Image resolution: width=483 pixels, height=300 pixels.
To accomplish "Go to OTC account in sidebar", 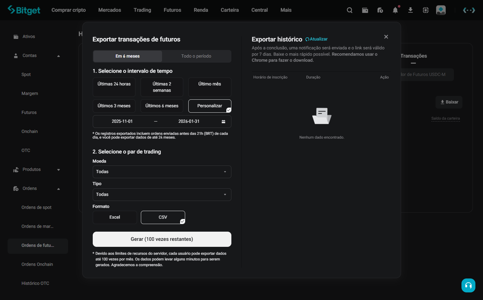I will click(x=26, y=150).
